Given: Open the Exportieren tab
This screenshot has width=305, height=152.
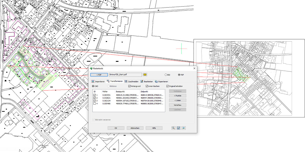Looking at the screenshot, I should pyautogui.click(x=162, y=82).
